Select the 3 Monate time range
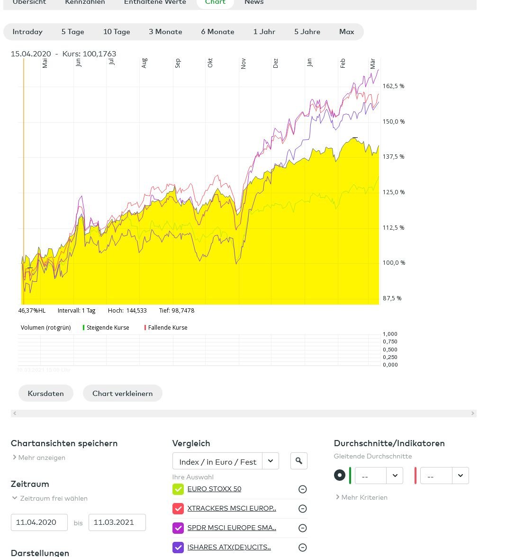The width and height of the screenshot is (506, 557). [x=165, y=32]
